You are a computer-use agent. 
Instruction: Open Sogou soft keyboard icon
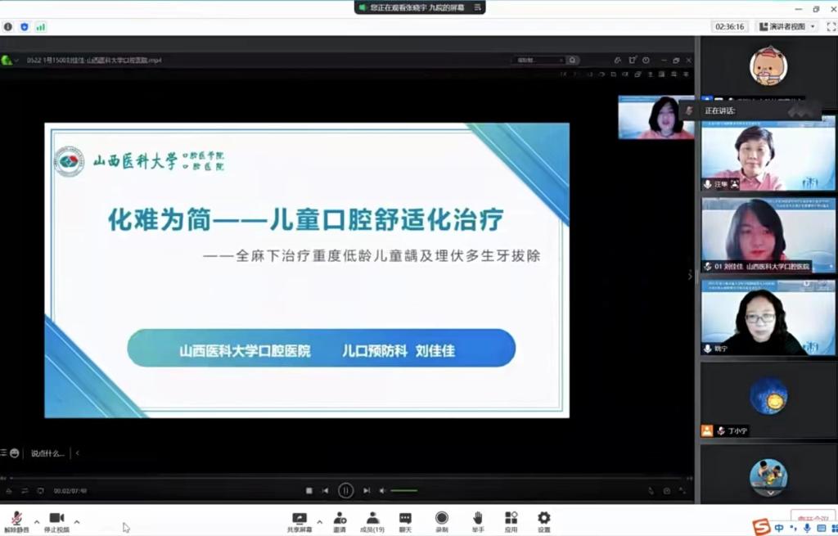[822, 528]
